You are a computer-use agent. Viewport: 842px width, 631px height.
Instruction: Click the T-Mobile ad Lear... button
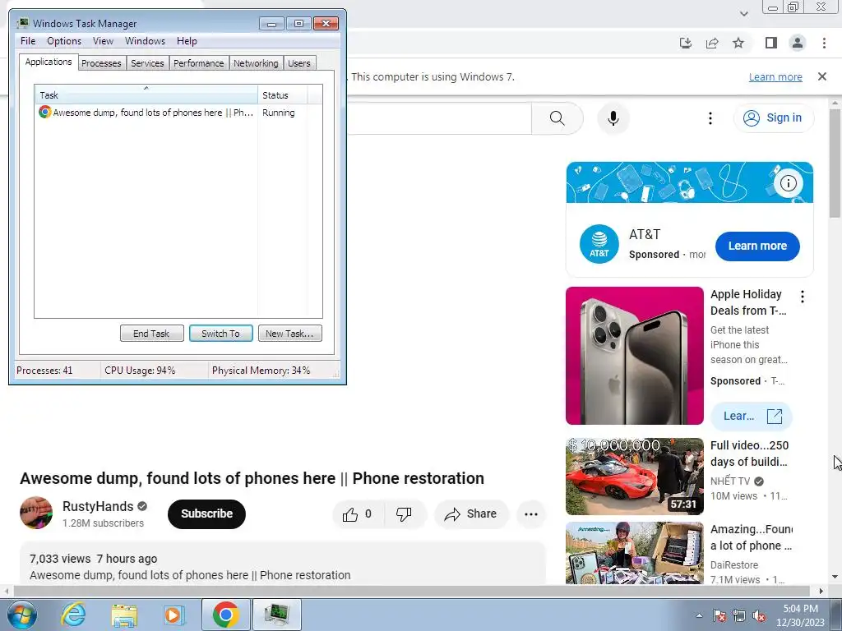click(752, 416)
